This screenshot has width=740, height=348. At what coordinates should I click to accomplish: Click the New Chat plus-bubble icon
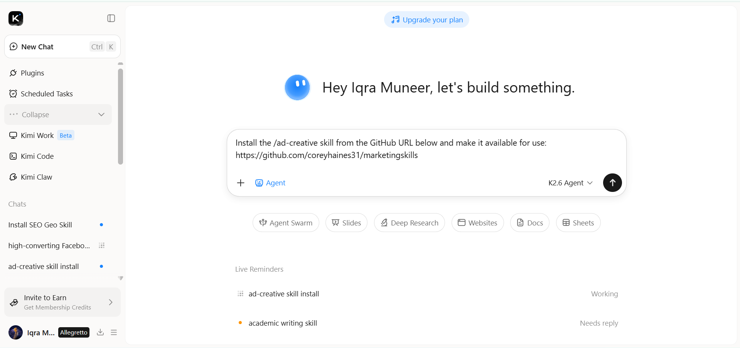[x=13, y=47]
